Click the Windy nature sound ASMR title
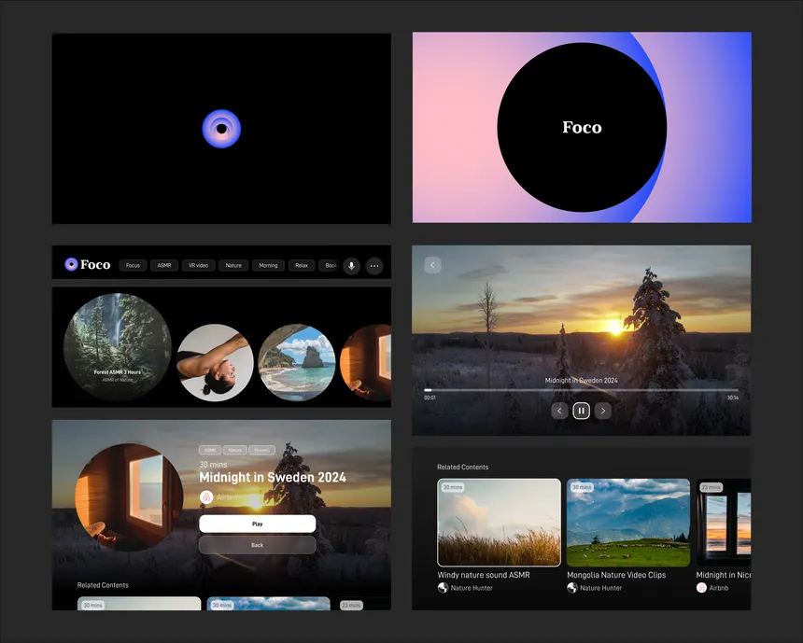803x643 pixels. [x=484, y=575]
